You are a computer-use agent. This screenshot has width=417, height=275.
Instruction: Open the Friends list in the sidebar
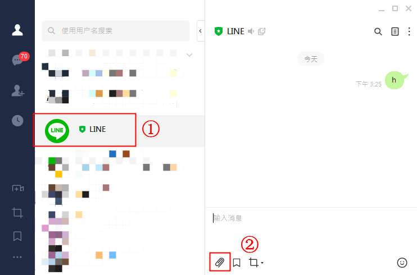point(17,30)
